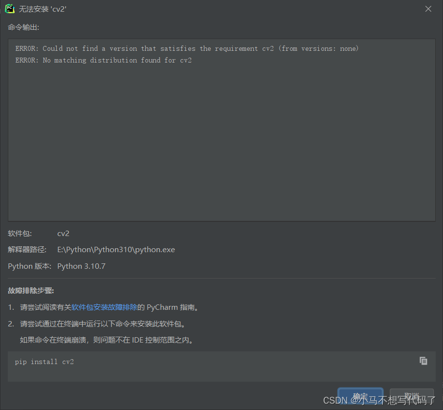Click the 无法安装 'cv2' window title
This screenshot has height=410, width=443.
43,9
